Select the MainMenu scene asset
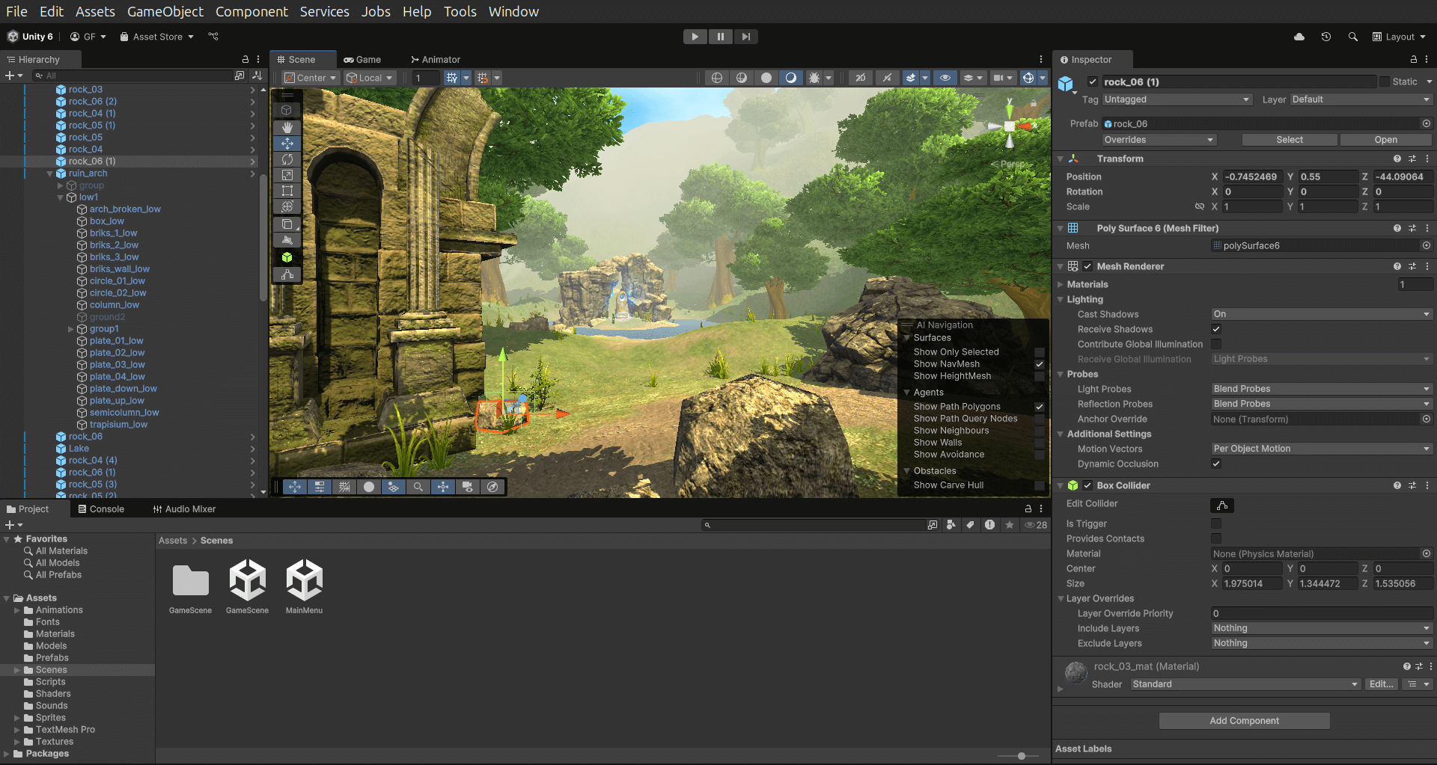The image size is (1437, 765). tap(304, 586)
